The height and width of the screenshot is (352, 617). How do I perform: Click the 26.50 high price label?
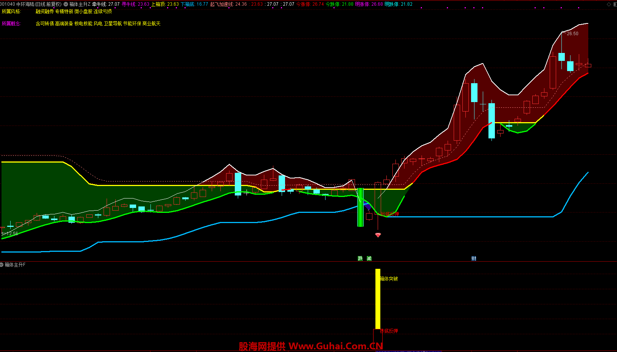tap(572, 34)
